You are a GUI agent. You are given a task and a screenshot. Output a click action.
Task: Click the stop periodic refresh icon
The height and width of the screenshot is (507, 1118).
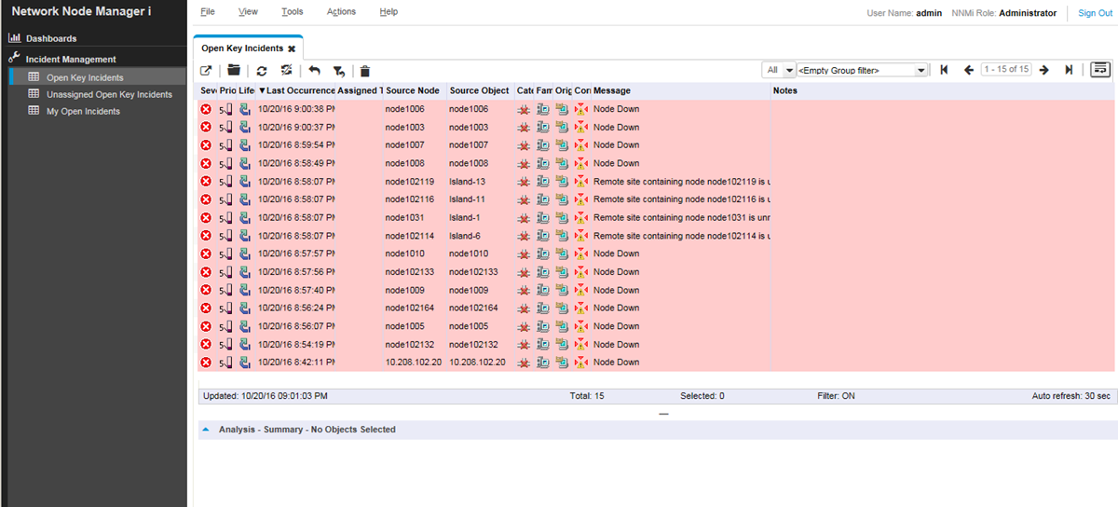[x=287, y=70]
